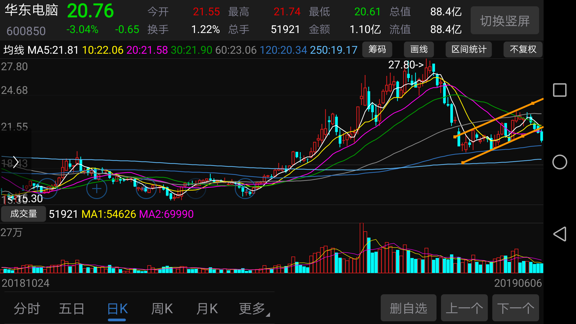
Task: Tap the 最高 21.74 high value
Action: (x=287, y=12)
